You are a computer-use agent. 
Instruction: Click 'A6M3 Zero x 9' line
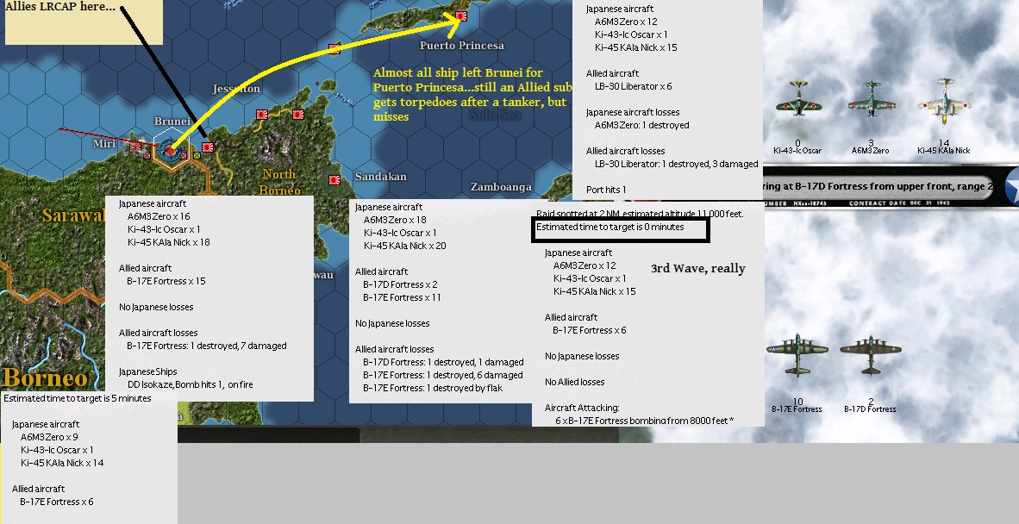(49, 438)
